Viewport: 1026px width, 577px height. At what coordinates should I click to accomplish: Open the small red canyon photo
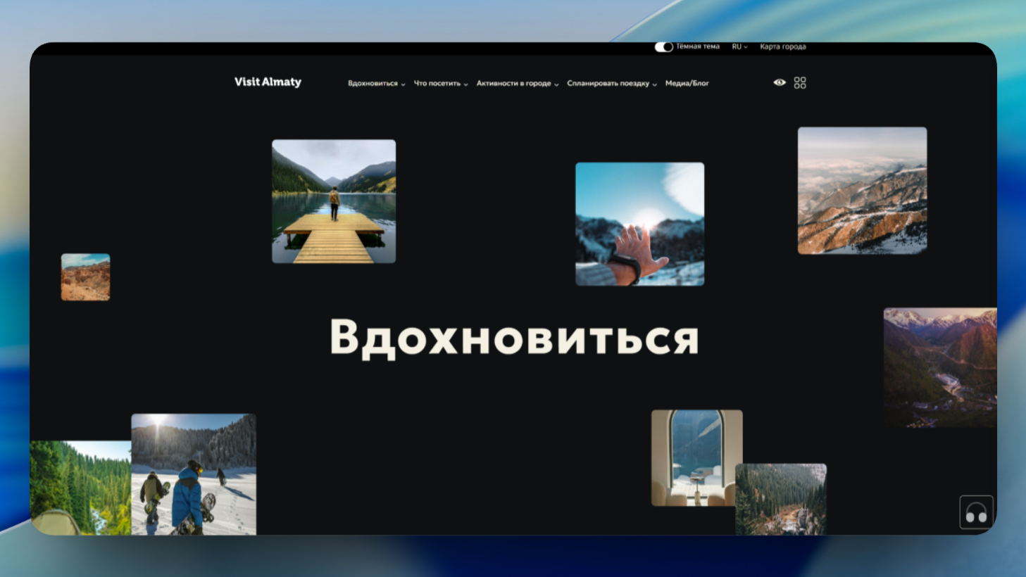point(85,277)
